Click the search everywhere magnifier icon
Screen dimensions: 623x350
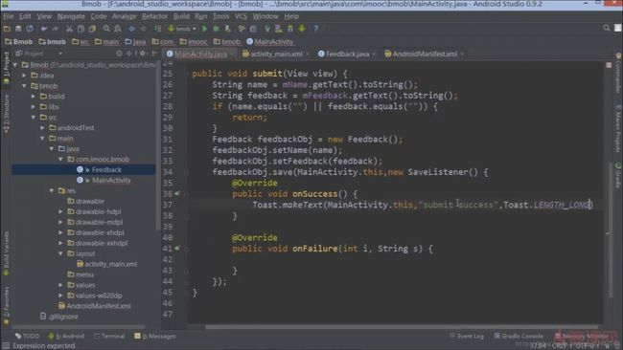(x=607, y=28)
